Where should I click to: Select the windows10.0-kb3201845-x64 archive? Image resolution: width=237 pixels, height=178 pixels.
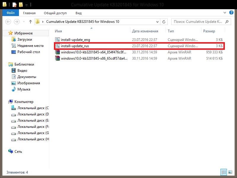139,52
